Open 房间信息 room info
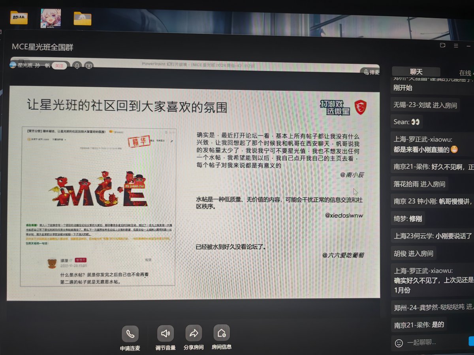Screen dimensions: 474x355 [x=221, y=333]
